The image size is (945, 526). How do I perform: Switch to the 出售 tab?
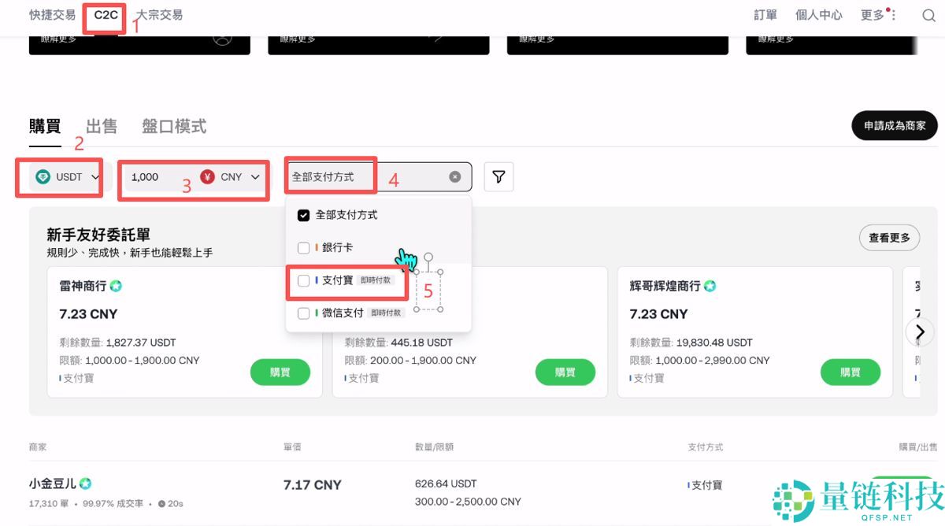[x=100, y=125]
